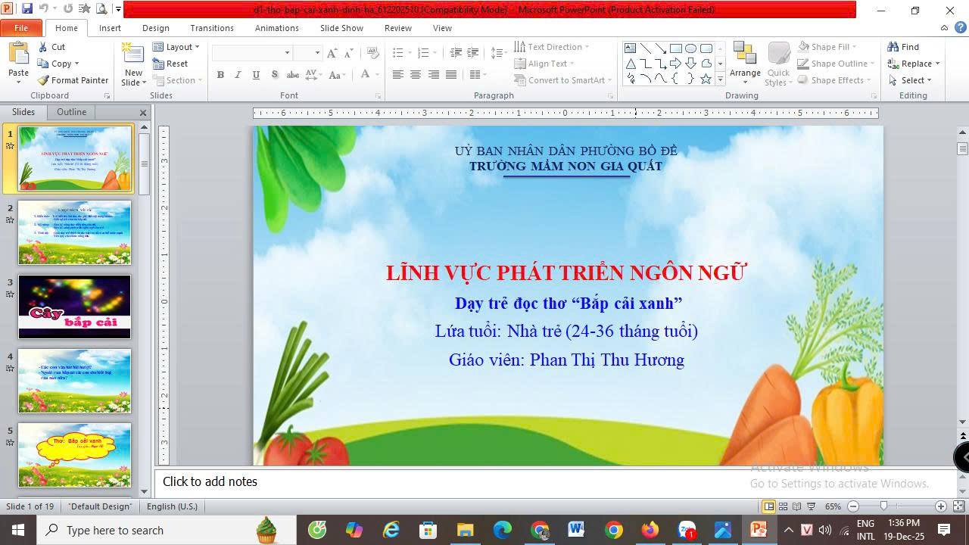
Task: Click Convert to SmartArt icon
Action: pos(520,80)
